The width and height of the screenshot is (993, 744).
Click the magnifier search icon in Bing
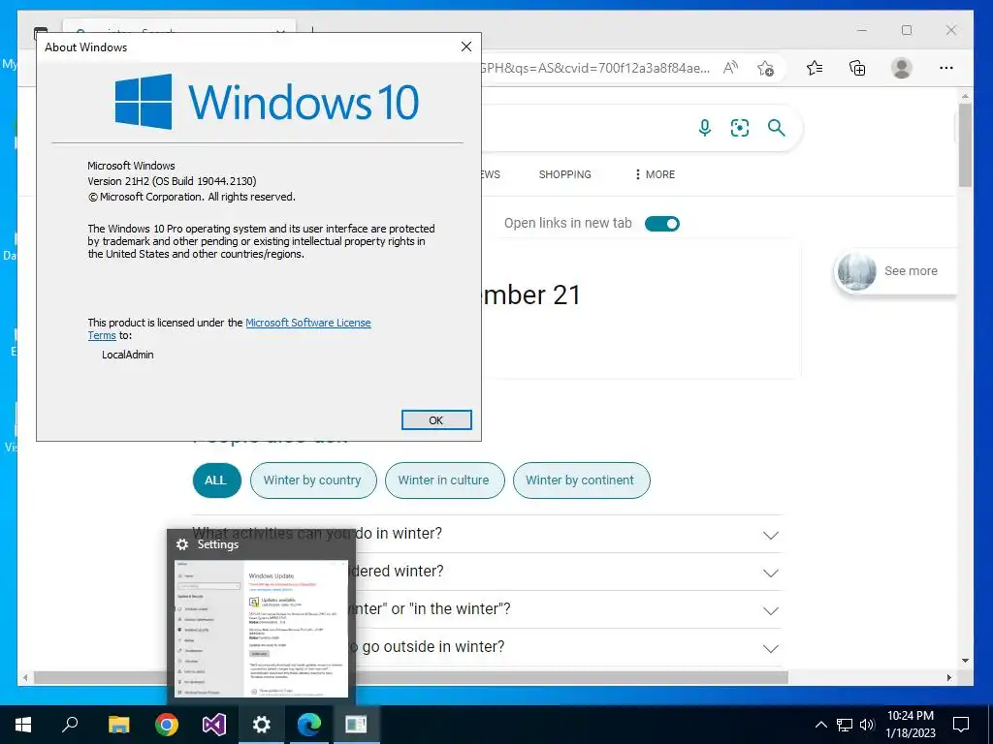tap(777, 128)
